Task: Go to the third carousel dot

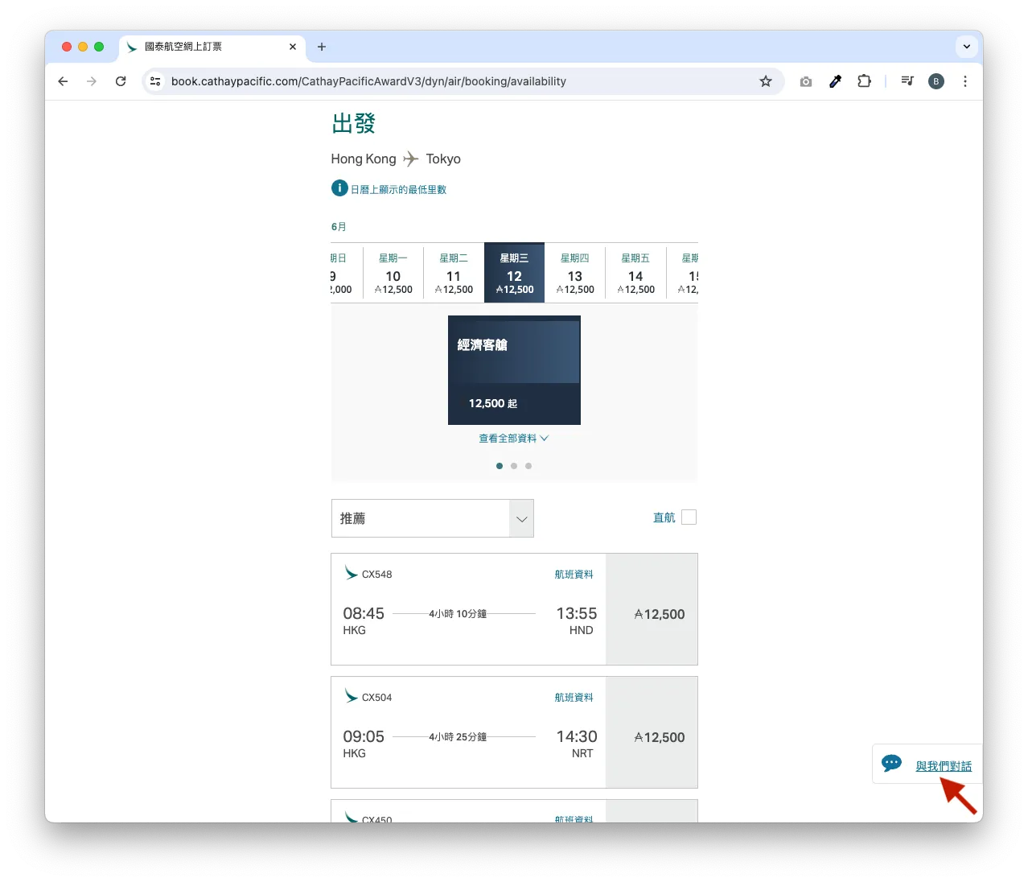Action: (x=528, y=466)
